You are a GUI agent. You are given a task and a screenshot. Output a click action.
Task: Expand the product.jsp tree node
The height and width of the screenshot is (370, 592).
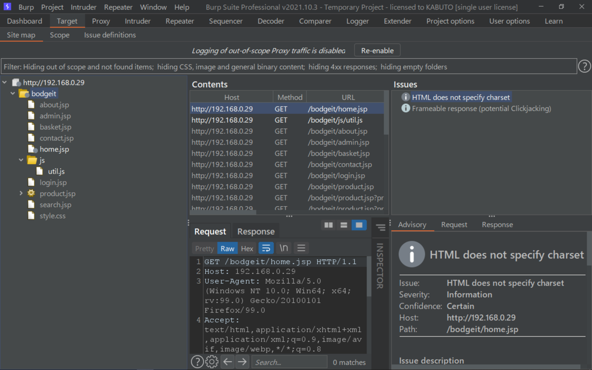21,193
